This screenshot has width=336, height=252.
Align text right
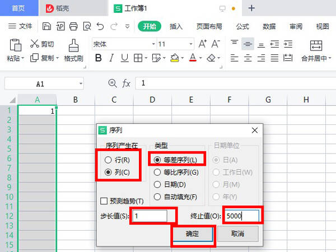(261, 58)
